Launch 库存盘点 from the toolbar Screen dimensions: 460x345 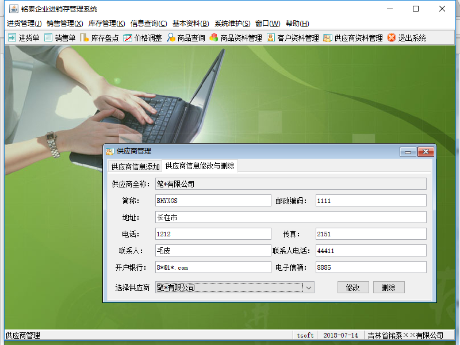coord(99,38)
